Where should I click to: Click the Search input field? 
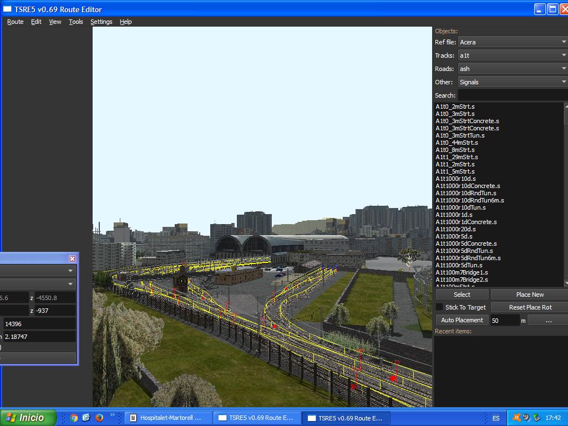coord(511,95)
